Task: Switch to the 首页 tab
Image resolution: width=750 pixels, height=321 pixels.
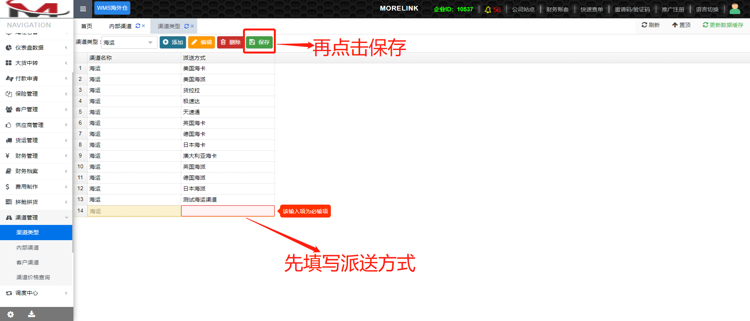Action: click(87, 26)
